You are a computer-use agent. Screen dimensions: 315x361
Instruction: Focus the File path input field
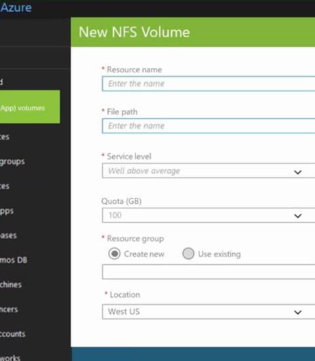click(x=209, y=126)
